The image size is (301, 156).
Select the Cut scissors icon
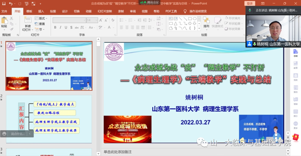pos(12,18)
